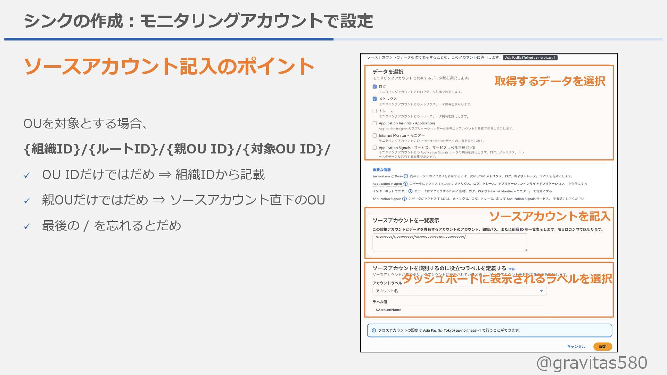The width and height of the screenshot is (667, 375).
Task: Click the dropdown arrow of アカウント名
Action: click(541, 291)
